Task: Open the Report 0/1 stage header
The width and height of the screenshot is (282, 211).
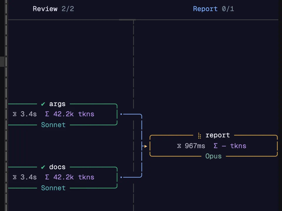Action: (214, 9)
